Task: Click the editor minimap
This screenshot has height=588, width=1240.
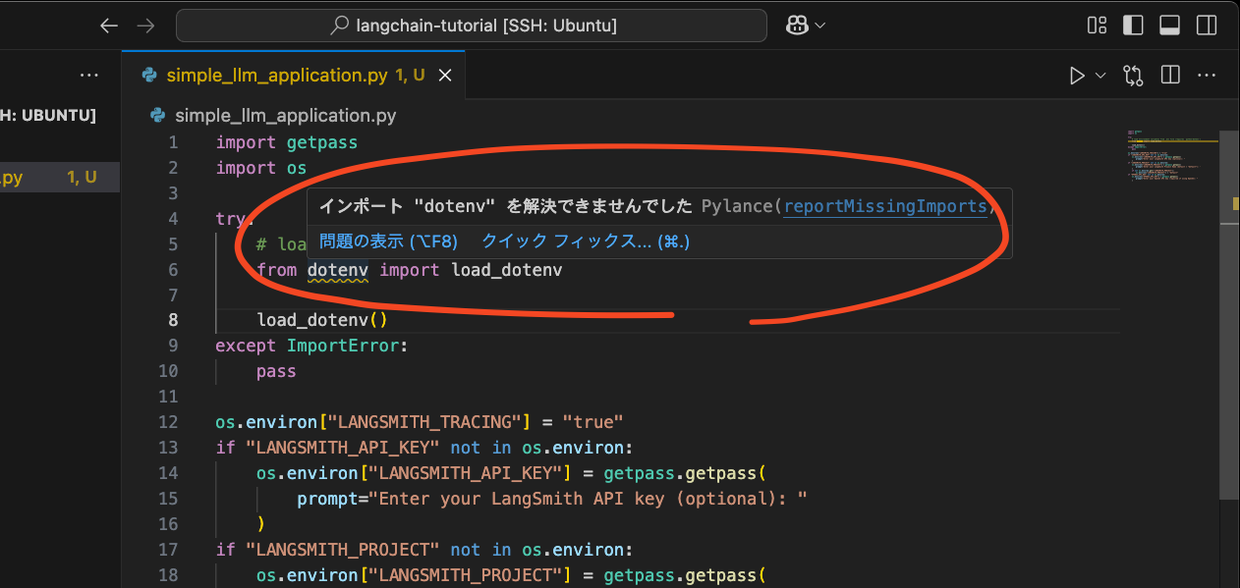Action: (x=1173, y=157)
